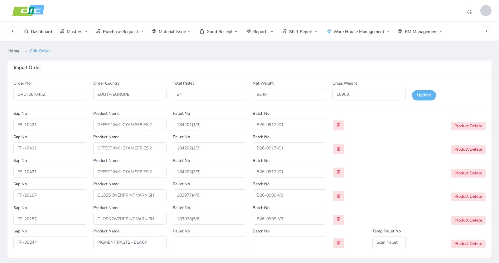Image resolution: width=499 pixels, height=263 pixels.
Task: Click the Reports gear icon
Action: 249,32
